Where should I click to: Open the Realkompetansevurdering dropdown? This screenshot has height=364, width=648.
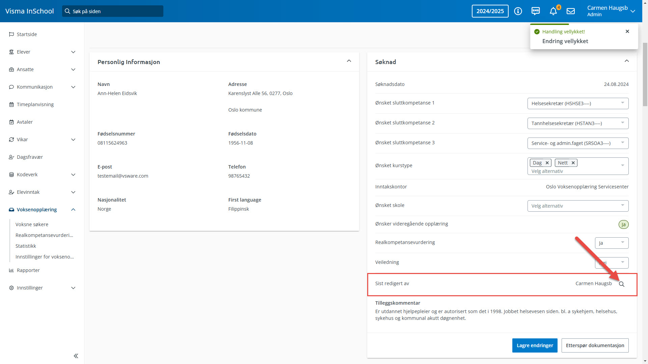coord(612,243)
